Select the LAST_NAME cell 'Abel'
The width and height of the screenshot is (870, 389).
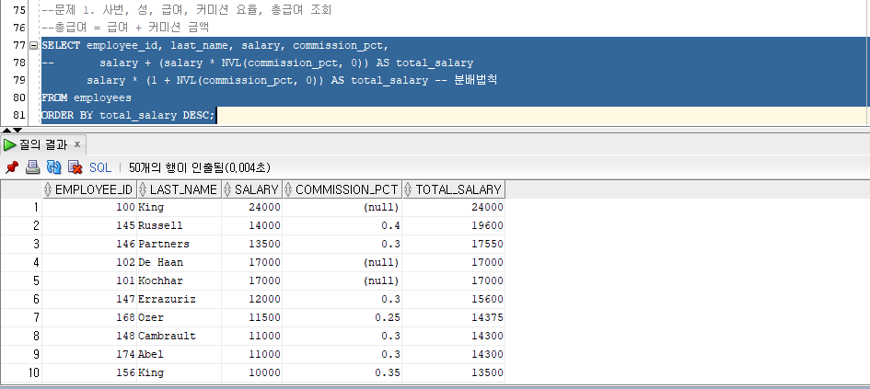pyautogui.click(x=179, y=354)
